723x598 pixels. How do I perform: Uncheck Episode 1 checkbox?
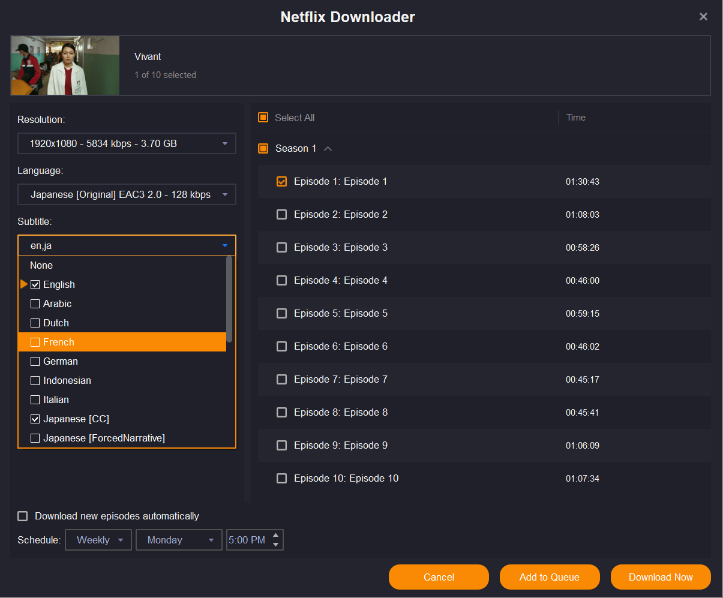click(281, 181)
